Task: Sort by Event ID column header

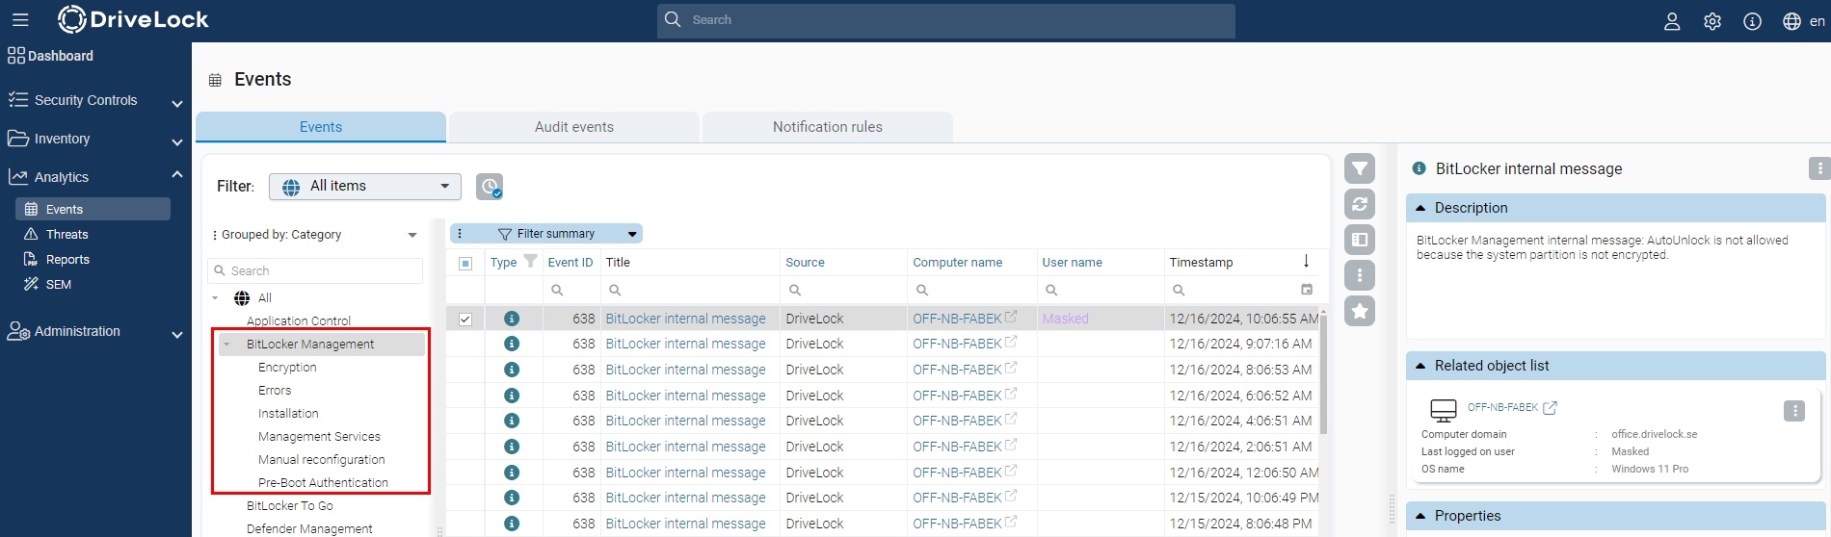Action: [x=571, y=263]
